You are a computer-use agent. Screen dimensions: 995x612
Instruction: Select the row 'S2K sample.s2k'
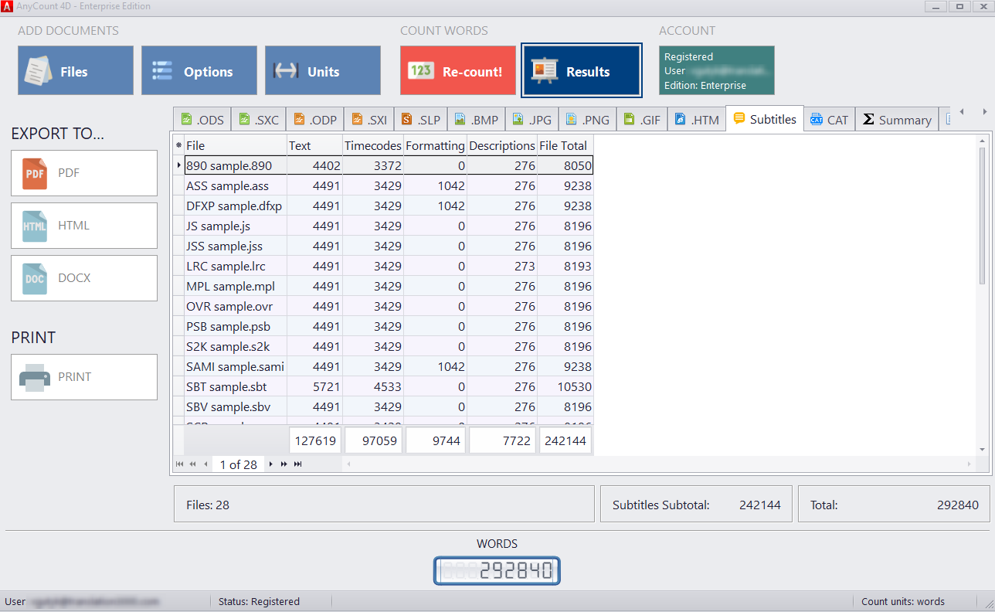click(x=389, y=346)
